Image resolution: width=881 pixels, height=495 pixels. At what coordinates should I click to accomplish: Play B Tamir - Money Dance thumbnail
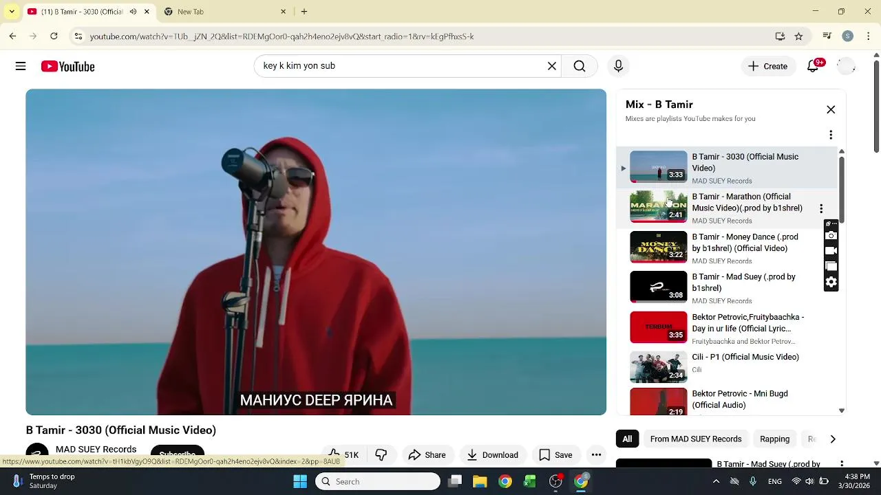coord(659,247)
